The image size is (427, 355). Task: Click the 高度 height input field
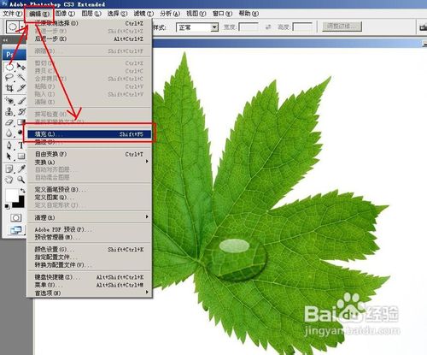(302, 27)
